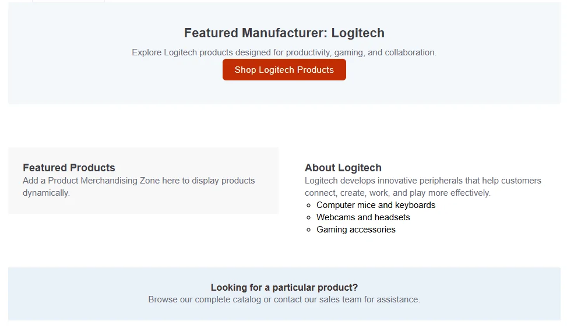Select the Featured Products heading
This screenshot has width=567, height=328.
[69, 168]
